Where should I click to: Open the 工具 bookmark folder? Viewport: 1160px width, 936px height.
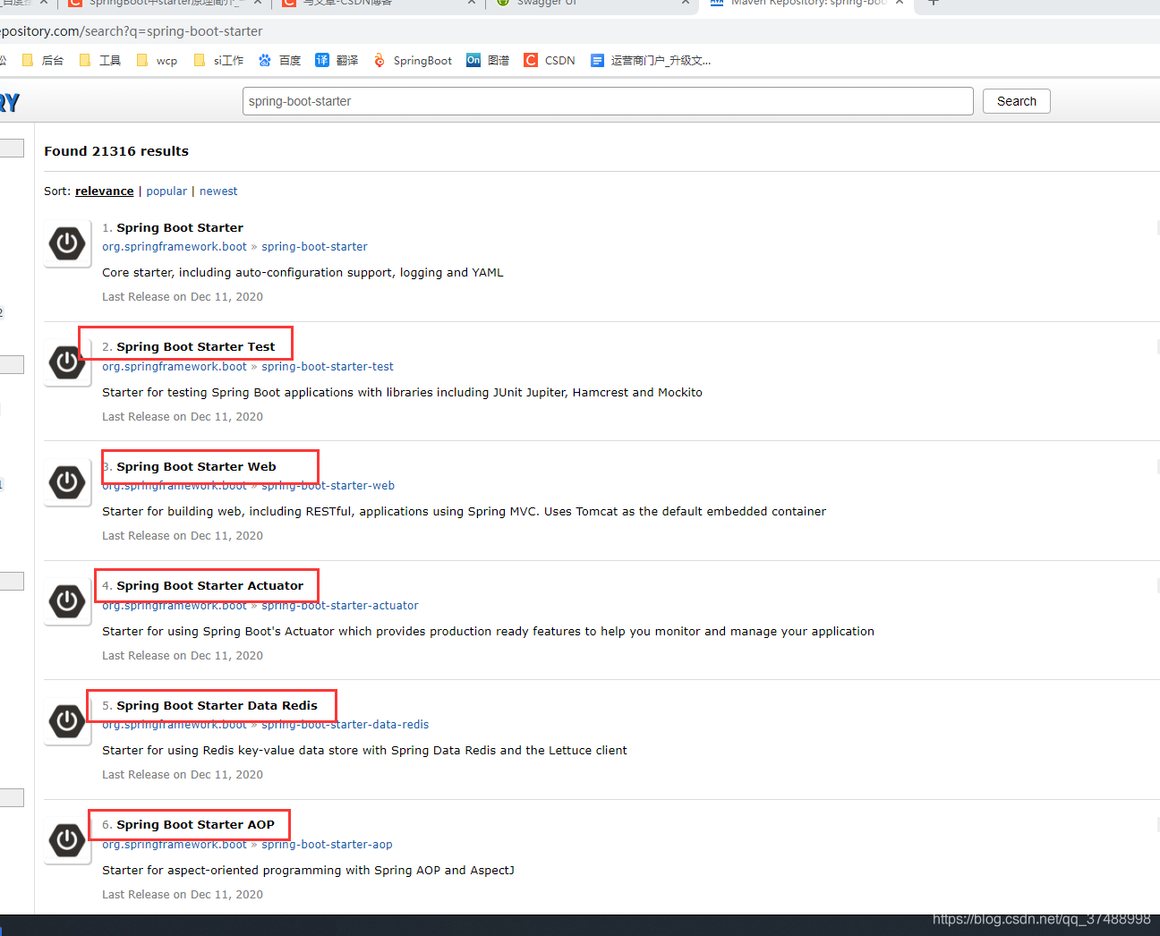tap(100, 61)
